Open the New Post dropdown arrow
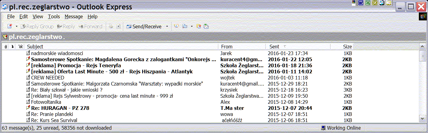This screenshot has width=428, height=133. pyautogui.click(x=17, y=26)
